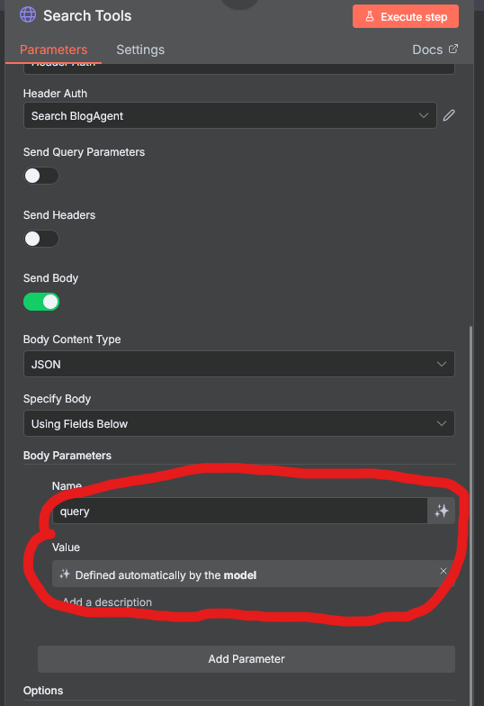Image resolution: width=484 pixels, height=706 pixels.
Task: Expand the Body Content Type JSON dropdown
Action: click(239, 364)
